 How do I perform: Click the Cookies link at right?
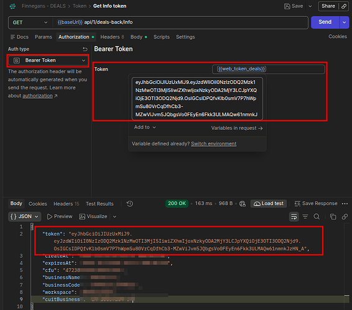[x=338, y=37]
